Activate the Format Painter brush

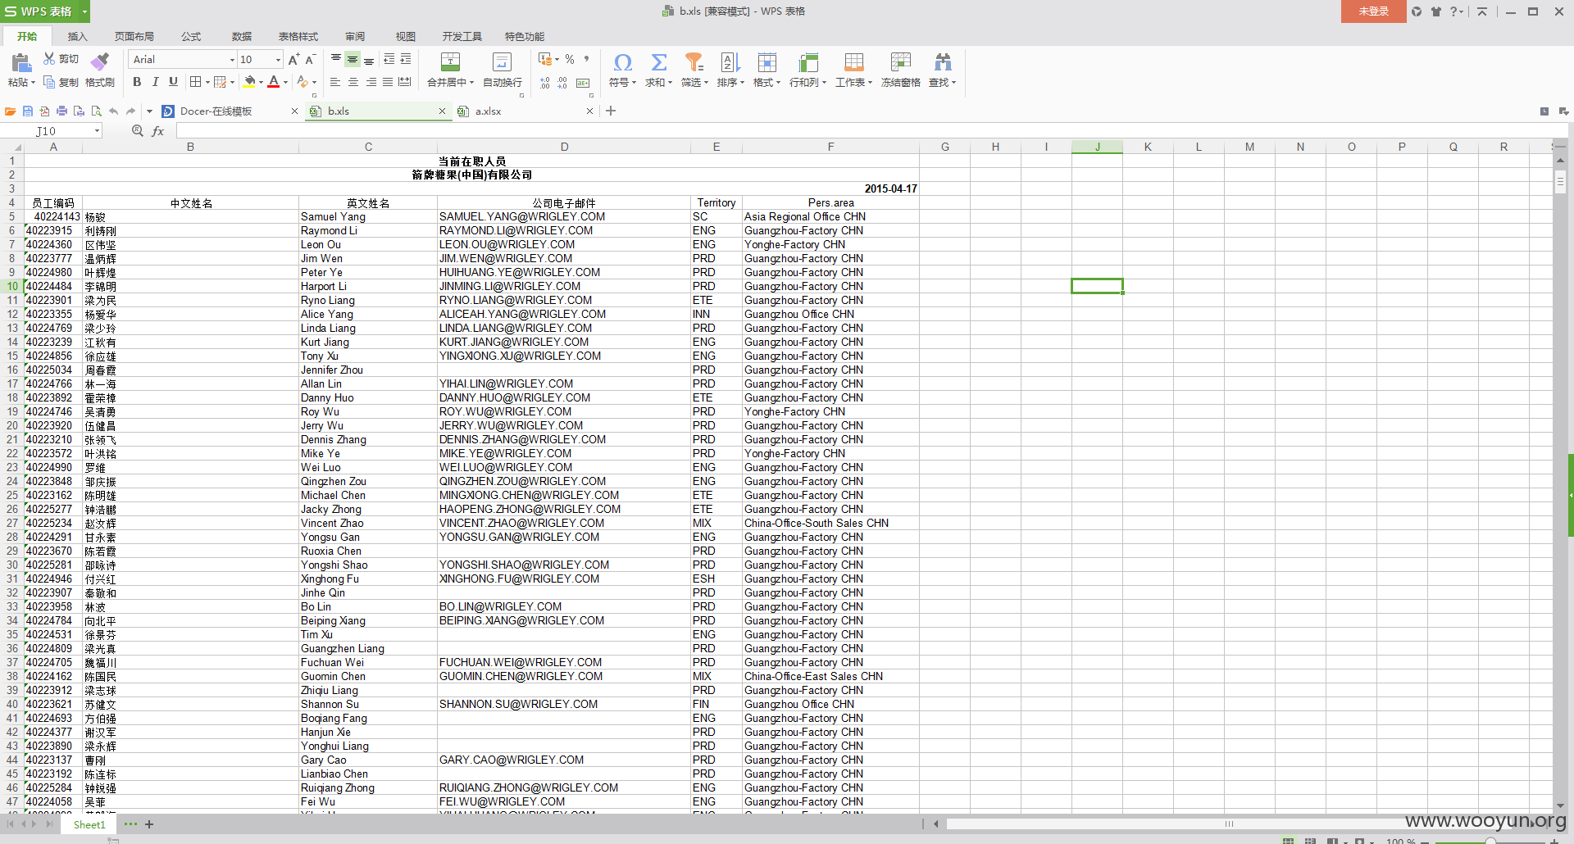[100, 62]
